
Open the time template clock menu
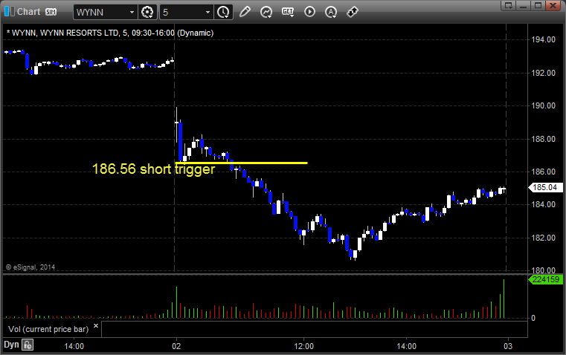(223, 12)
